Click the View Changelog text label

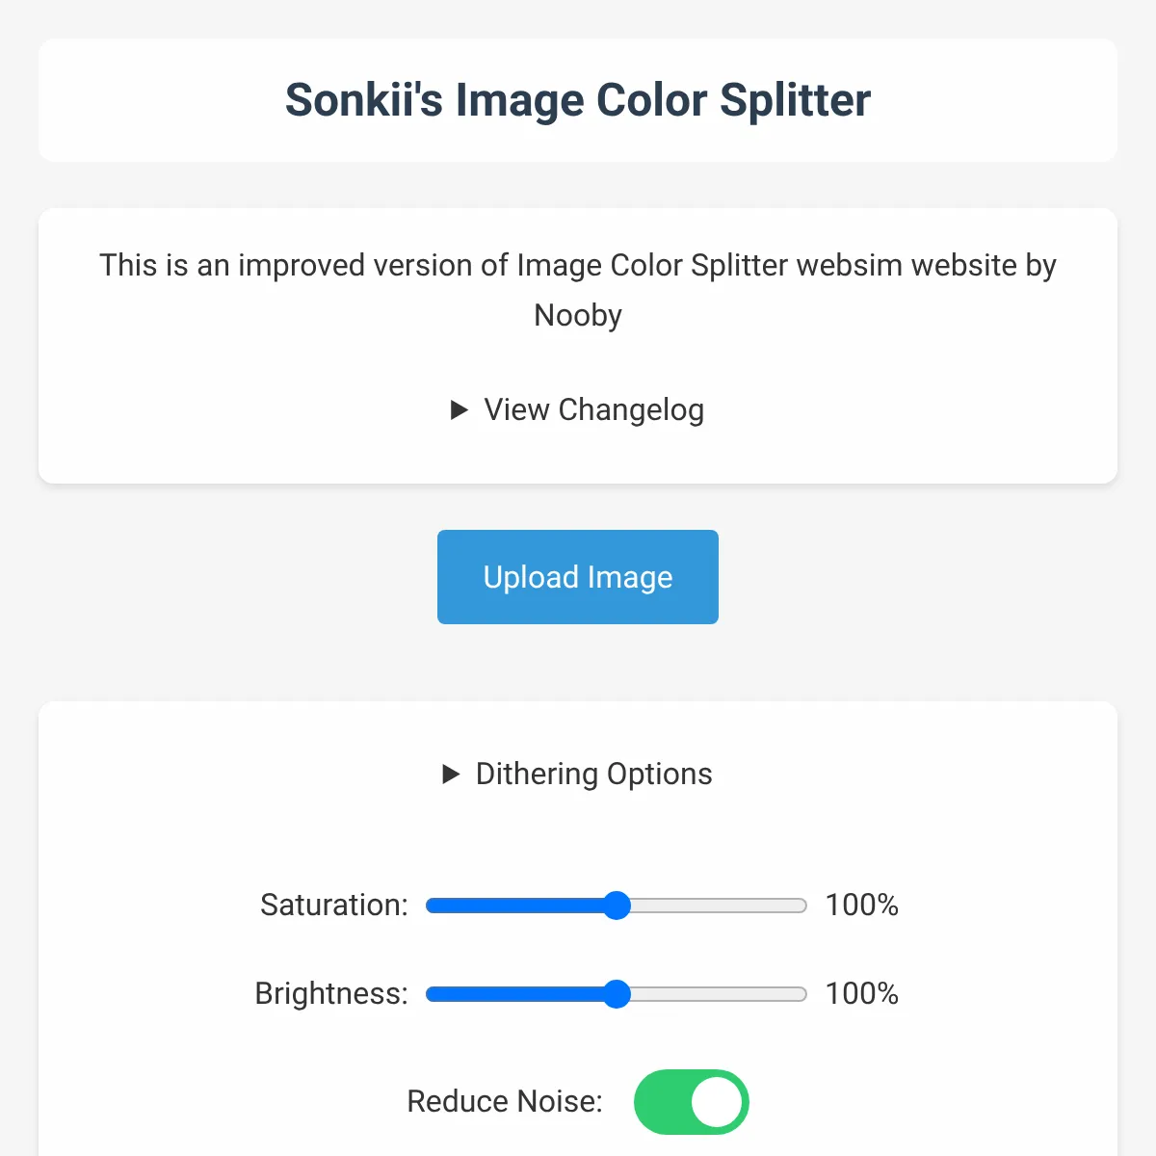coord(593,410)
